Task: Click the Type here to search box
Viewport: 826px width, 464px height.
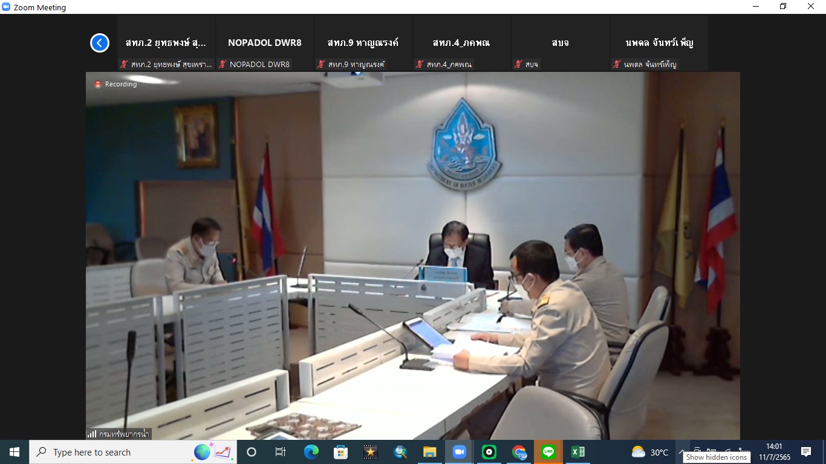Action: click(133, 452)
